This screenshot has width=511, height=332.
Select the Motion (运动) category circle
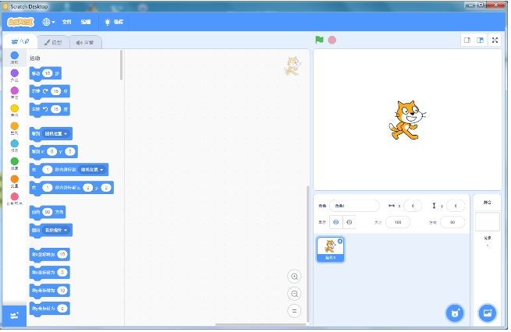pyautogui.click(x=14, y=55)
